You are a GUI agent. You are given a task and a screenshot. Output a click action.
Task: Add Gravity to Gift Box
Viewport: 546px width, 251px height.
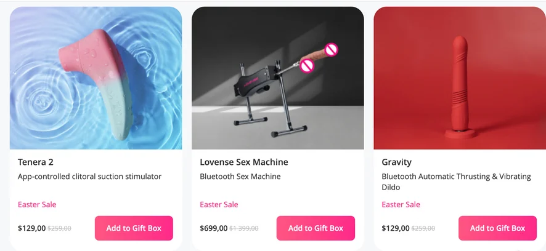pyautogui.click(x=497, y=228)
